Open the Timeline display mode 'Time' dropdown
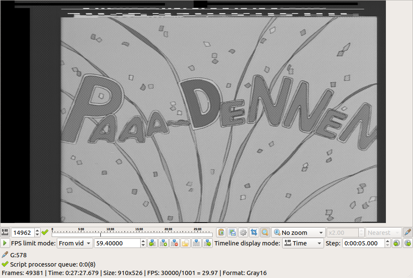 click(x=302, y=243)
